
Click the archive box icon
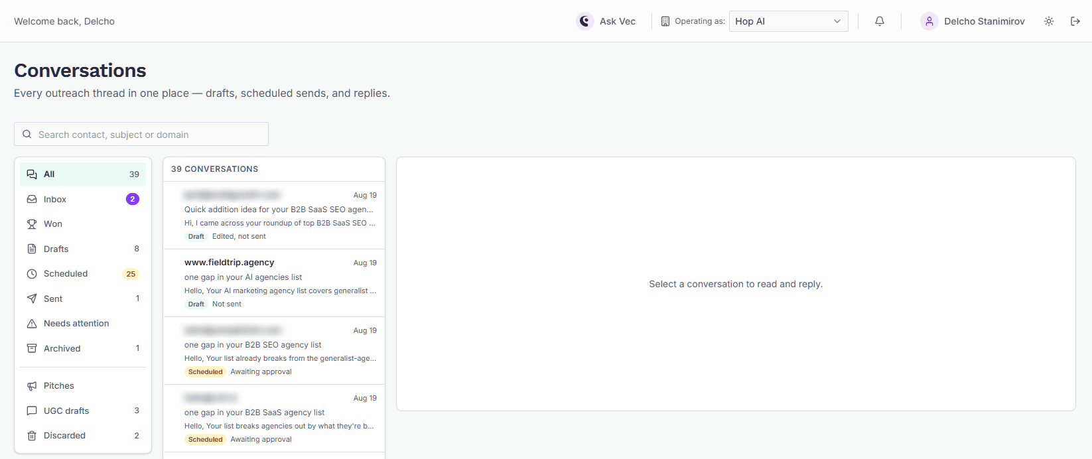pos(32,348)
